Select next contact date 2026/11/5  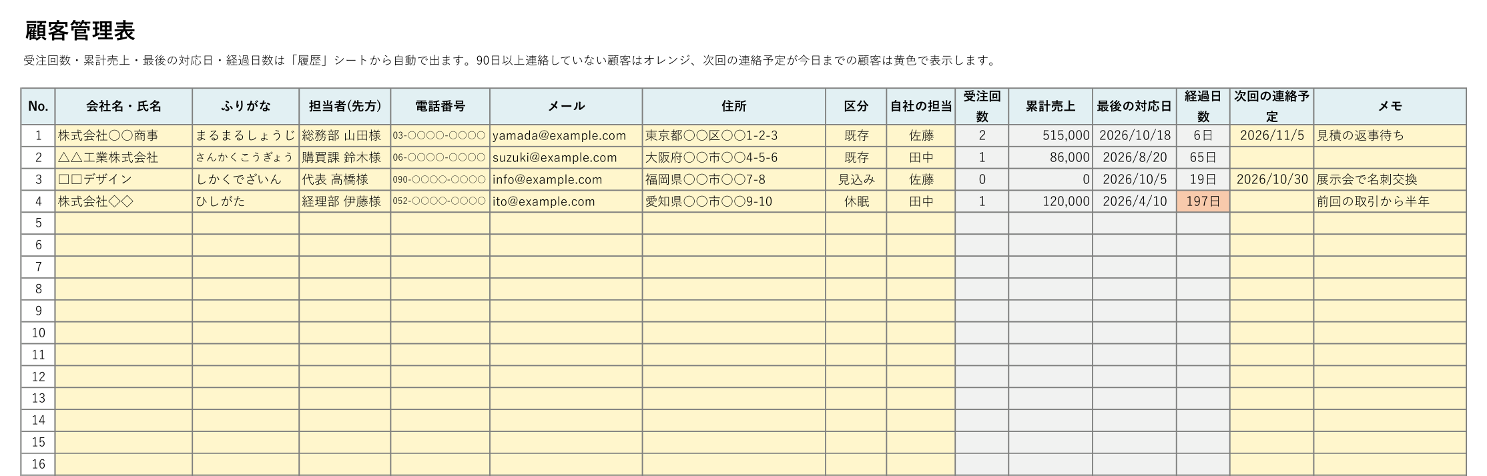tap(1272, 135)
